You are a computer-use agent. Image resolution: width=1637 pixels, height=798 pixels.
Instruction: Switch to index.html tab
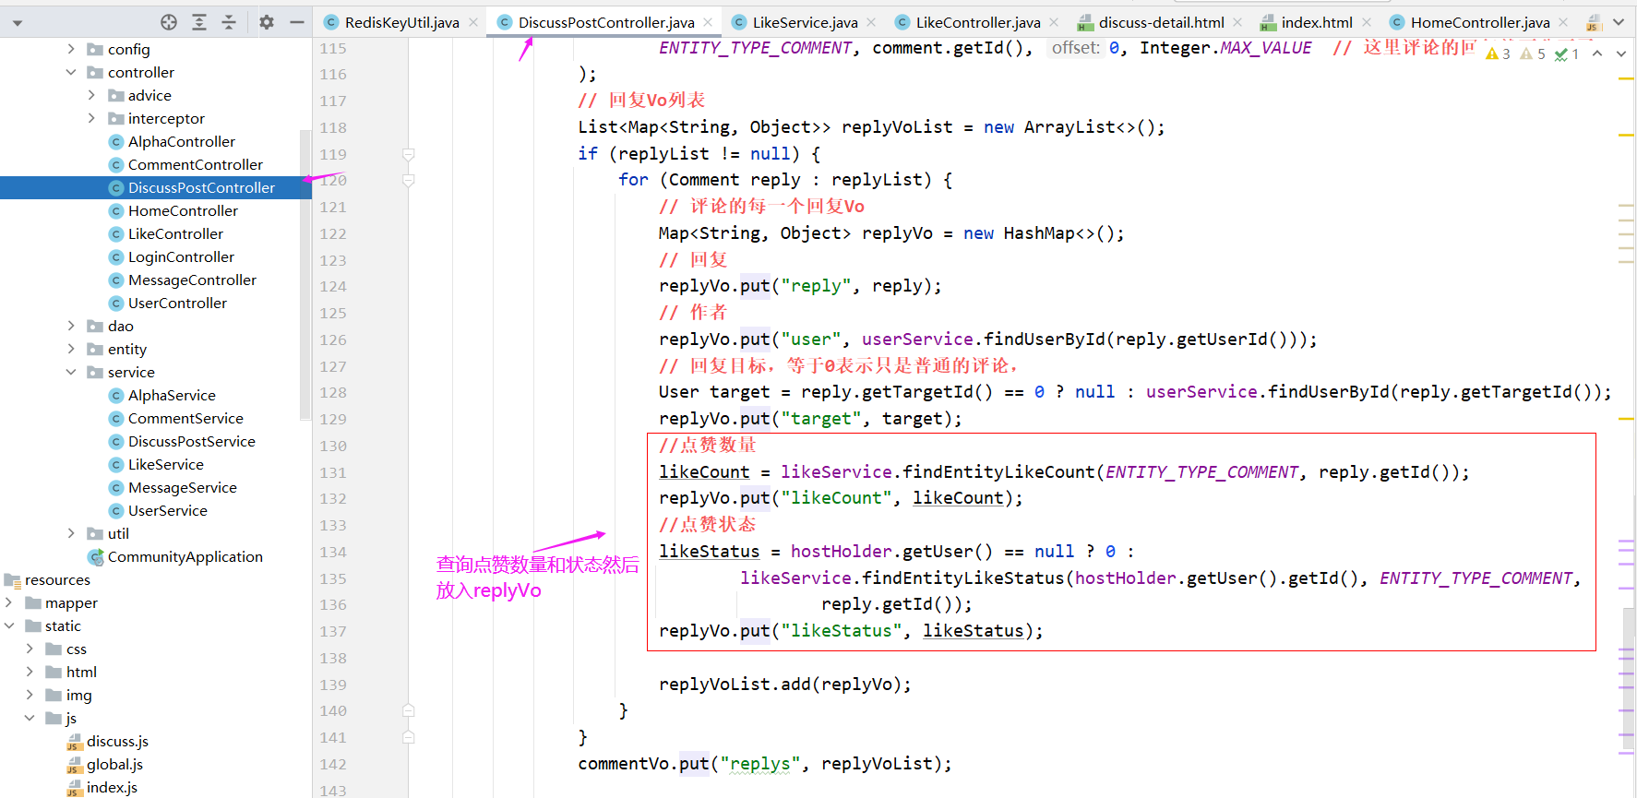tap(1317, 22)
